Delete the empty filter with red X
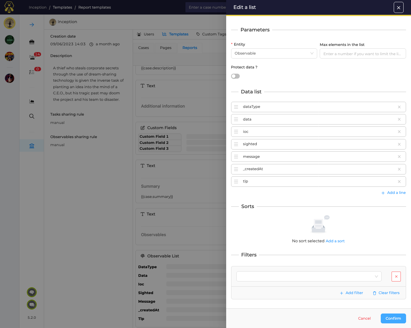Viewport: 411px width, 328px height. [396, 277]
